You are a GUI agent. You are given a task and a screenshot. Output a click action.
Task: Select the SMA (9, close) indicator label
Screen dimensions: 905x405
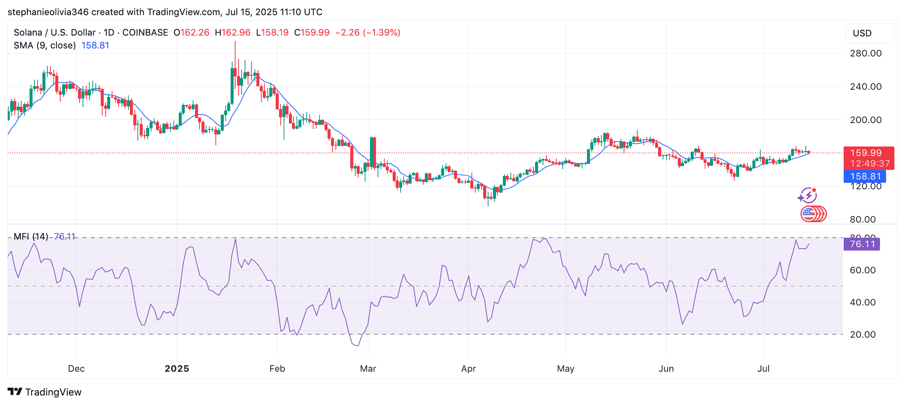44,45
